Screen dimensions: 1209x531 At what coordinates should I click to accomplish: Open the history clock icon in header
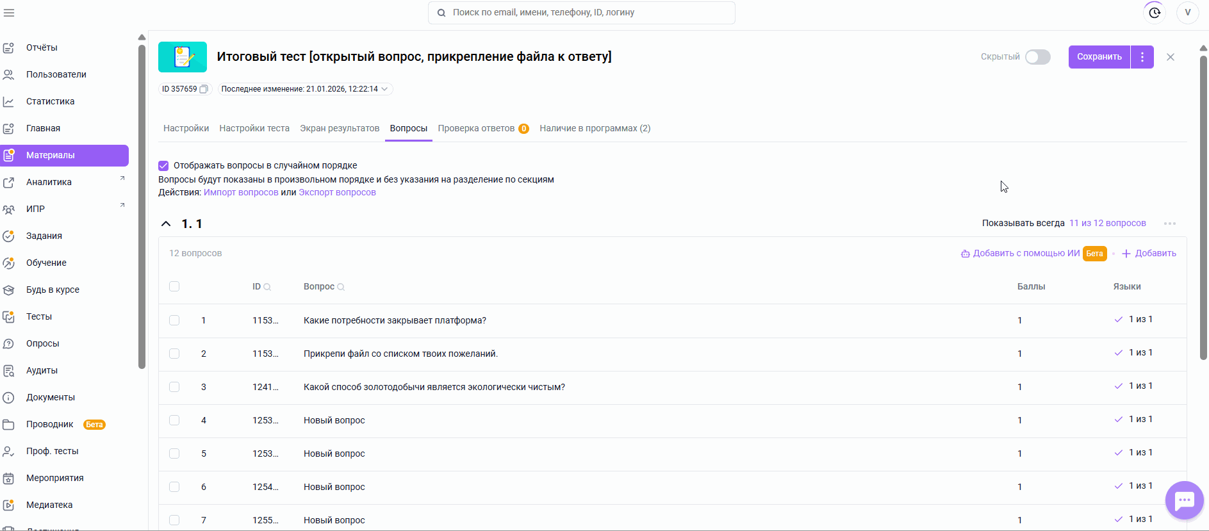(1155, 13)
